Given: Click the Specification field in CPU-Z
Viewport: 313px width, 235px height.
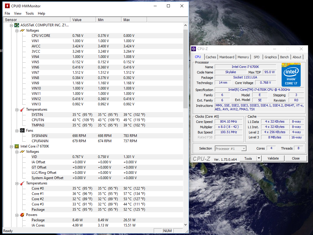Looking at the screenshot, I should (x=259, y=90).
